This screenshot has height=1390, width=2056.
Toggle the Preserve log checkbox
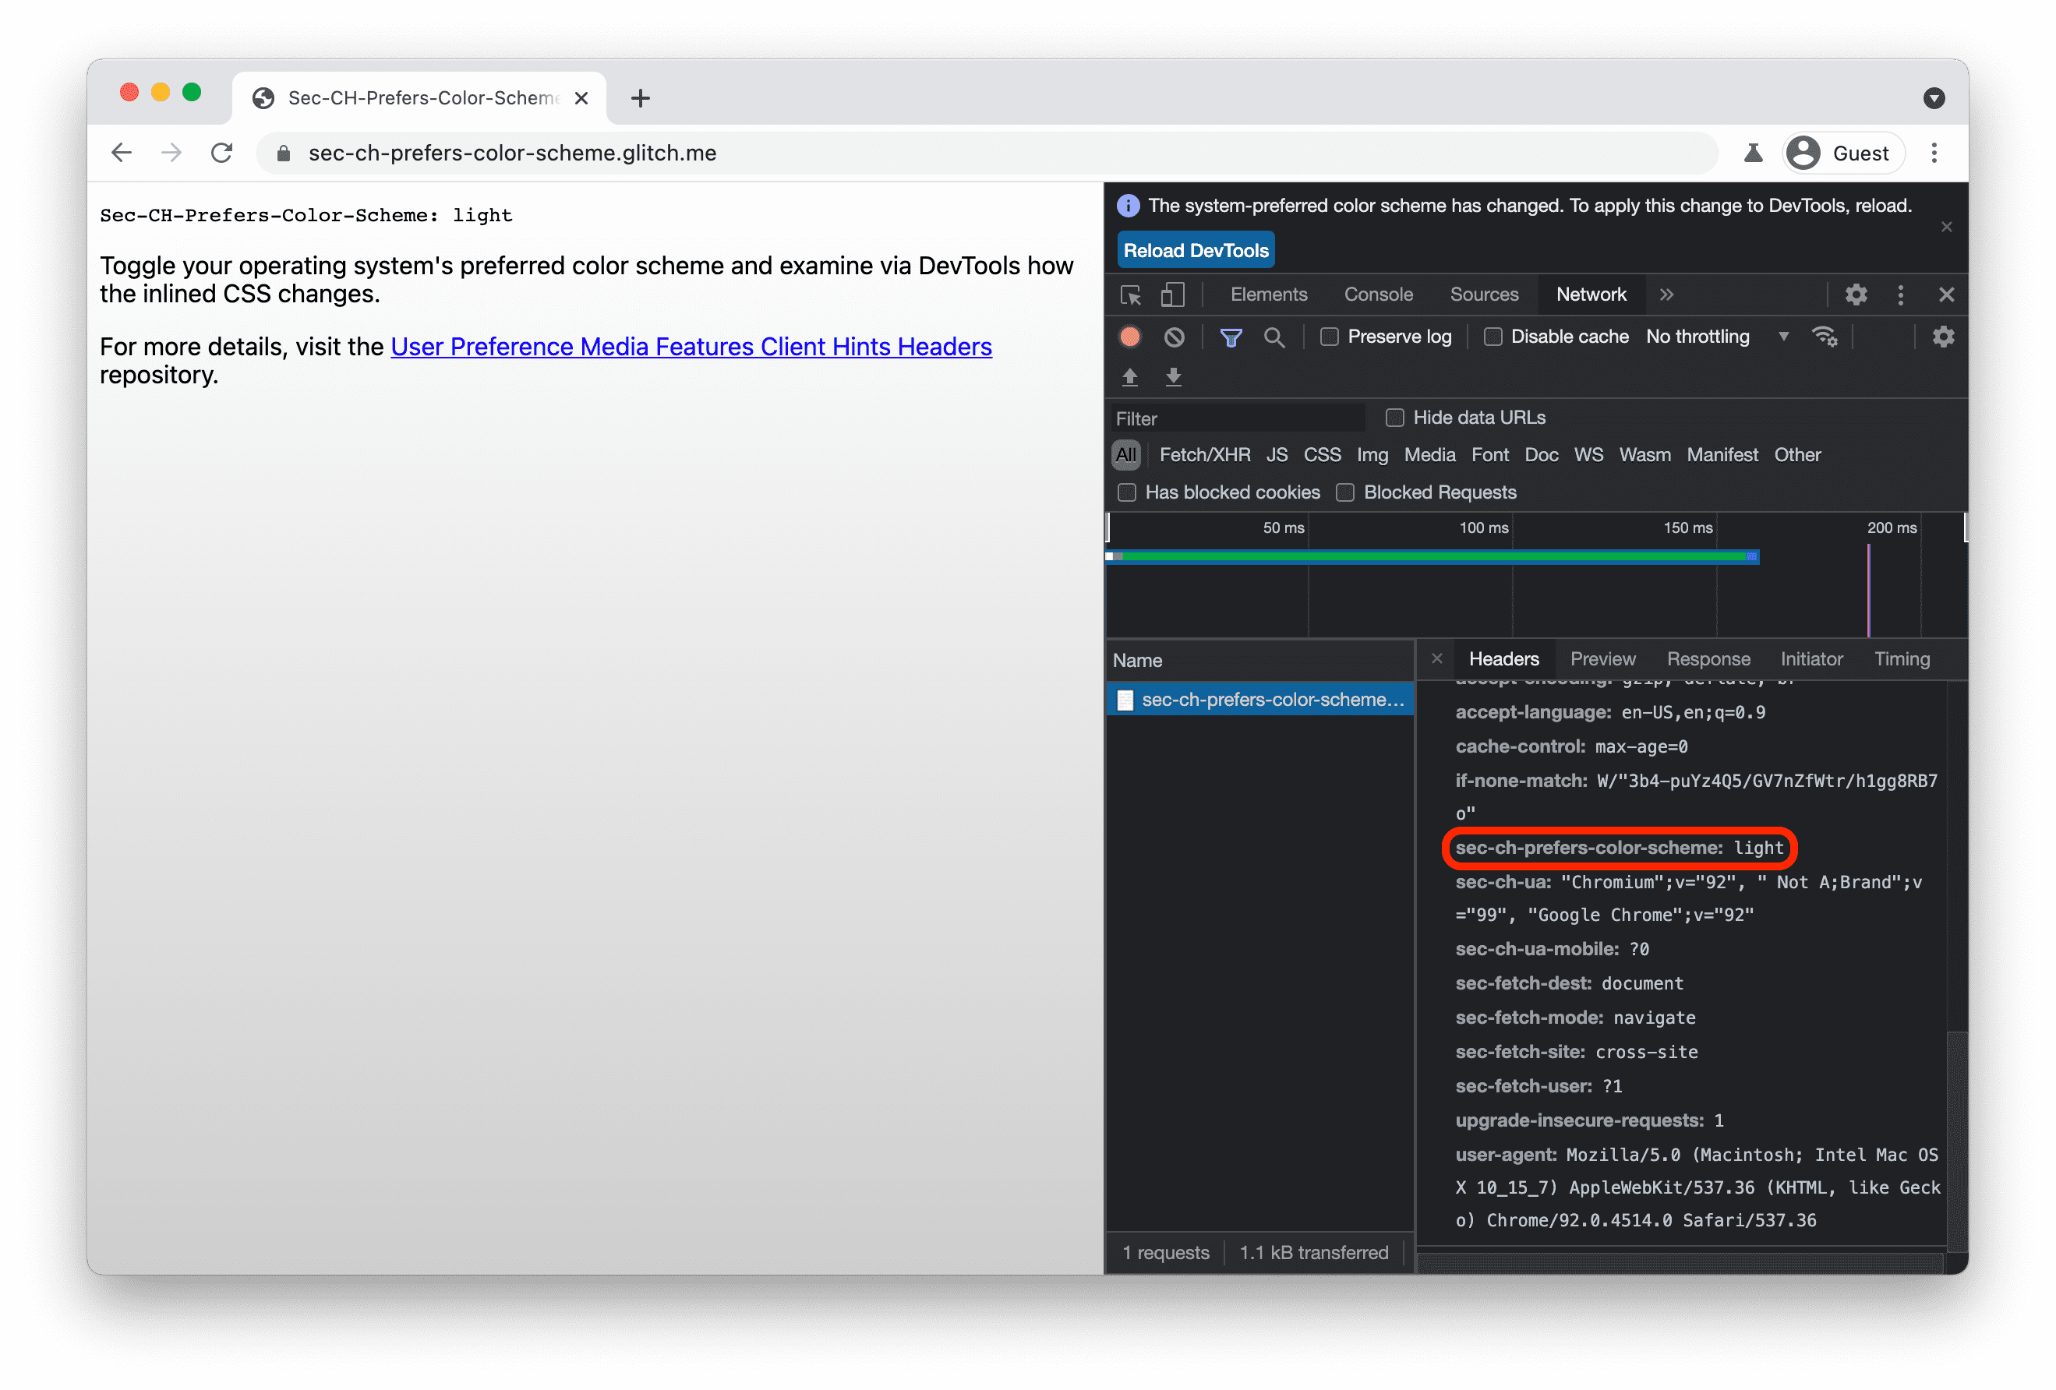[1328, 337]
